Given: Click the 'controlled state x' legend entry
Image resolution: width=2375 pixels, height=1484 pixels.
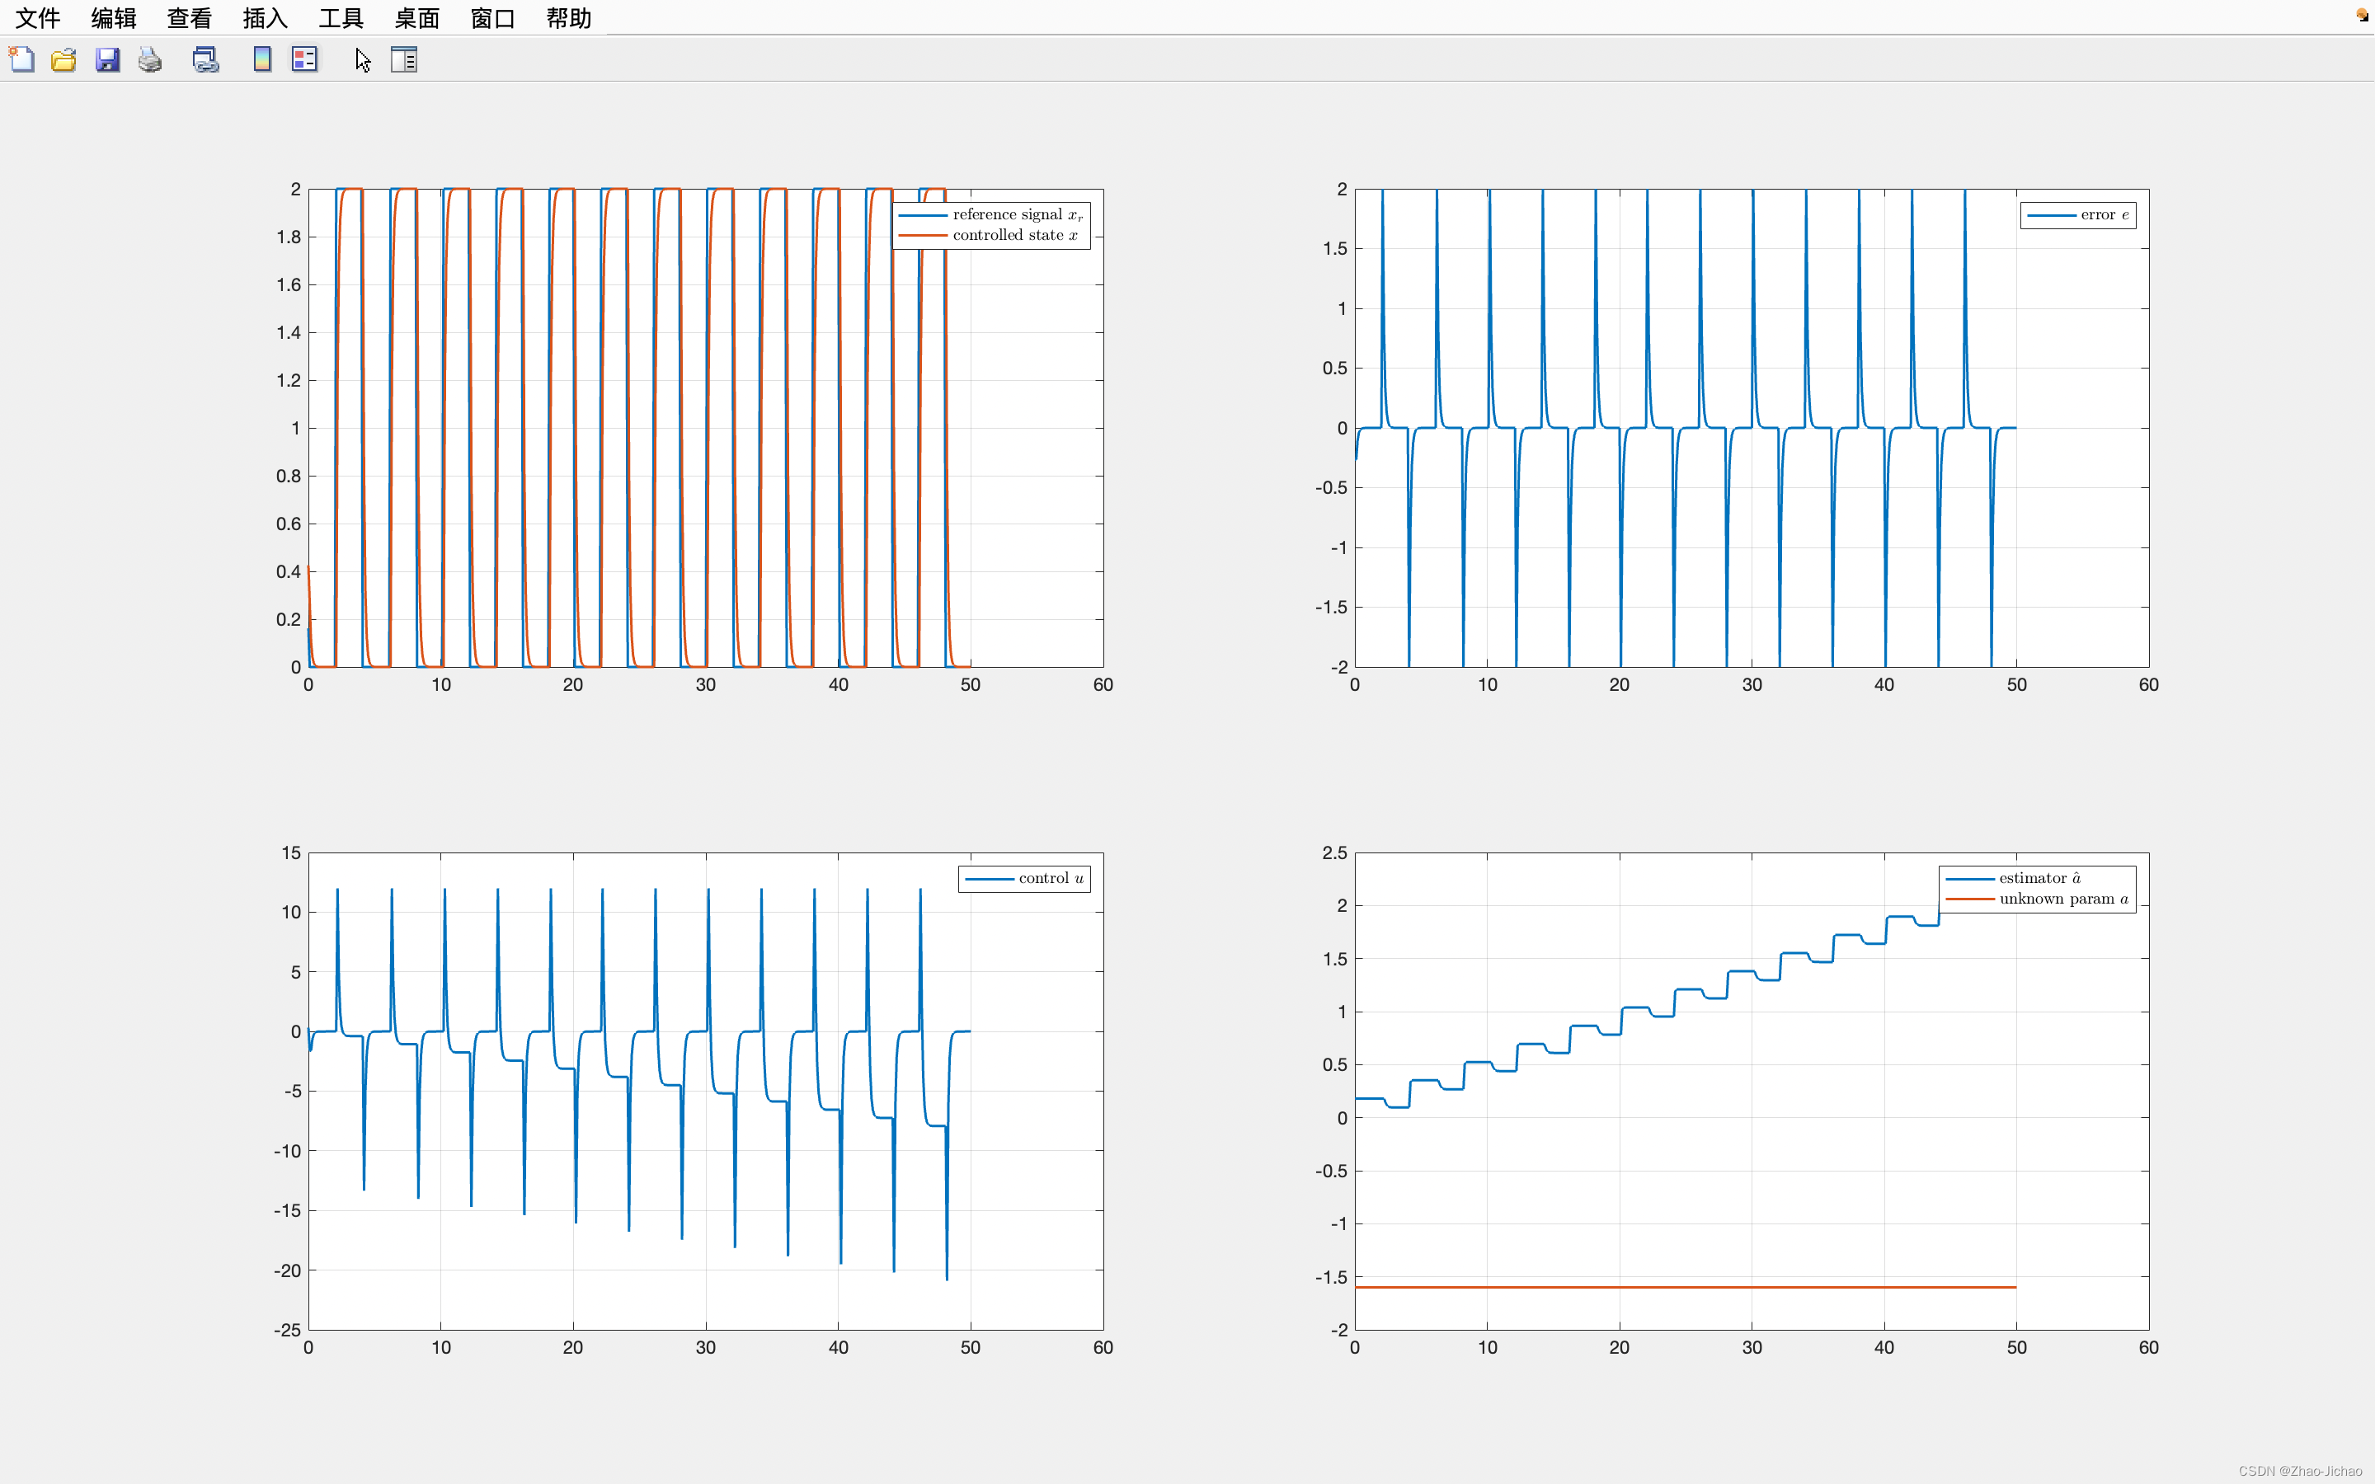Looking at the screenshot, I should point(1013,236).
